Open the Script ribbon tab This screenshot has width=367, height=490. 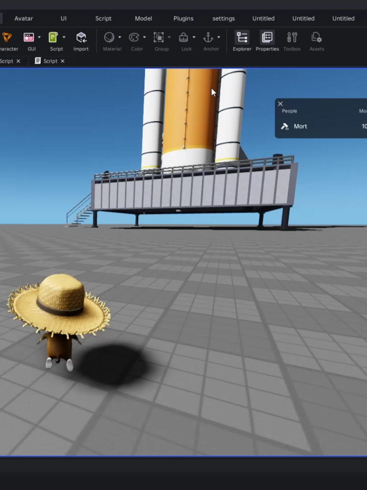(x=103, y=19)
